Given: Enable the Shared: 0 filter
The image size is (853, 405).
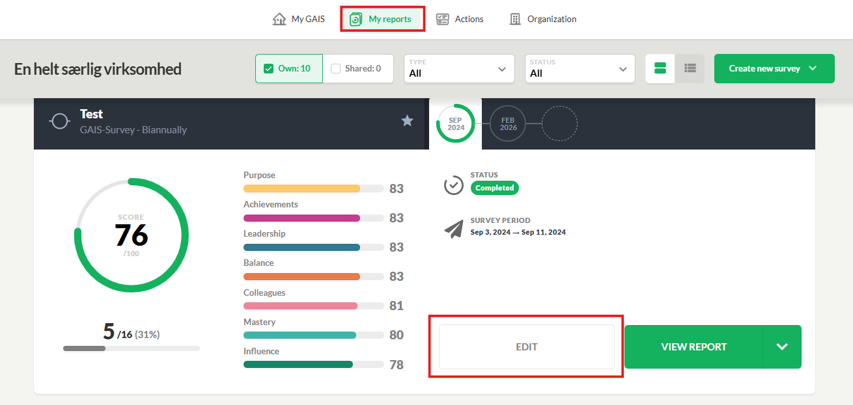Looking at the screenshot, I should 358,68.
